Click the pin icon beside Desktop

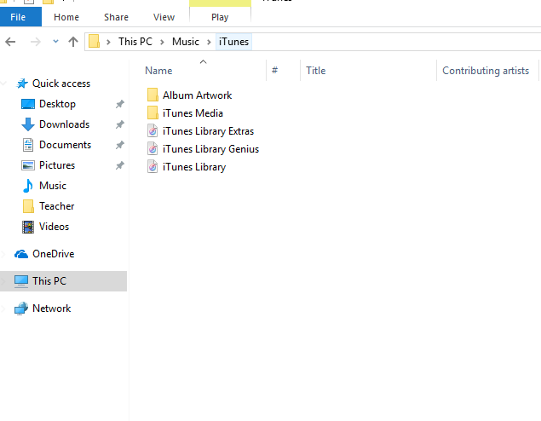120,104
